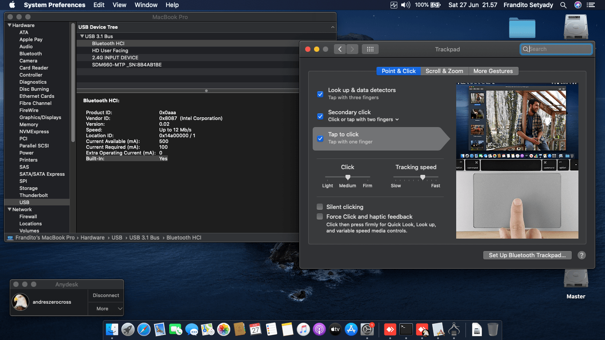Open Trash in the Dock
605x340 pixels.
493,329
